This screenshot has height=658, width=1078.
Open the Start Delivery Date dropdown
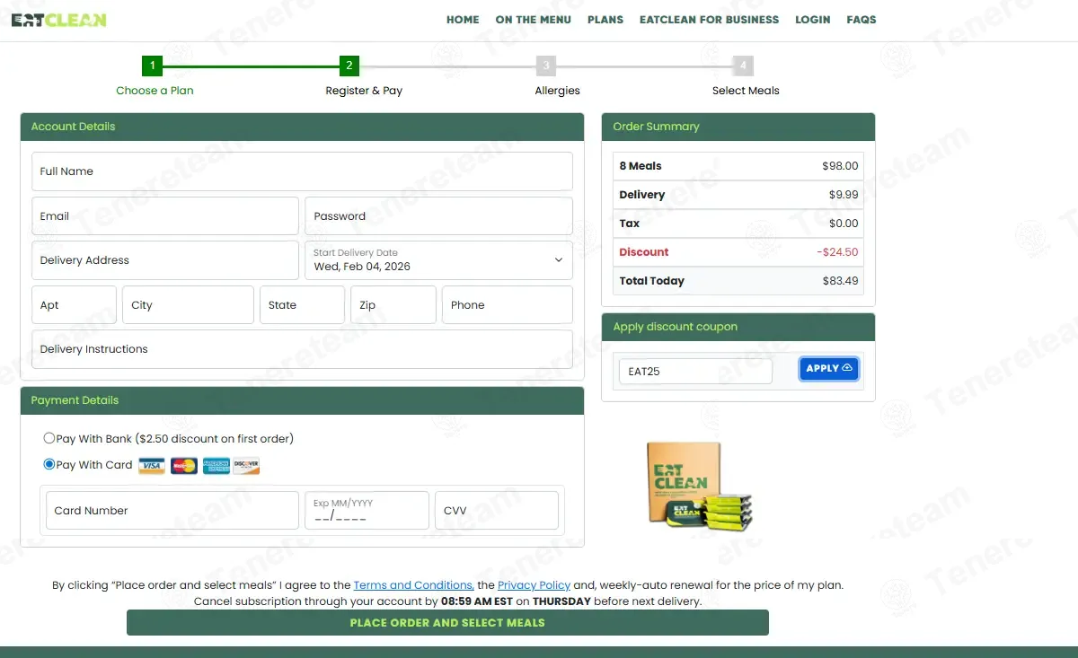click(x=438, y=260)
